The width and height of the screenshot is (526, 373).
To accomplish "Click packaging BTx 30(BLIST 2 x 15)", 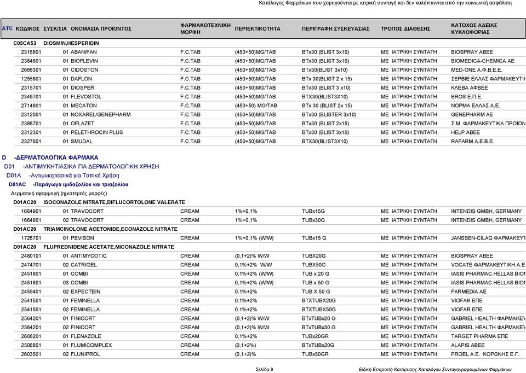I will click(327, 79).
